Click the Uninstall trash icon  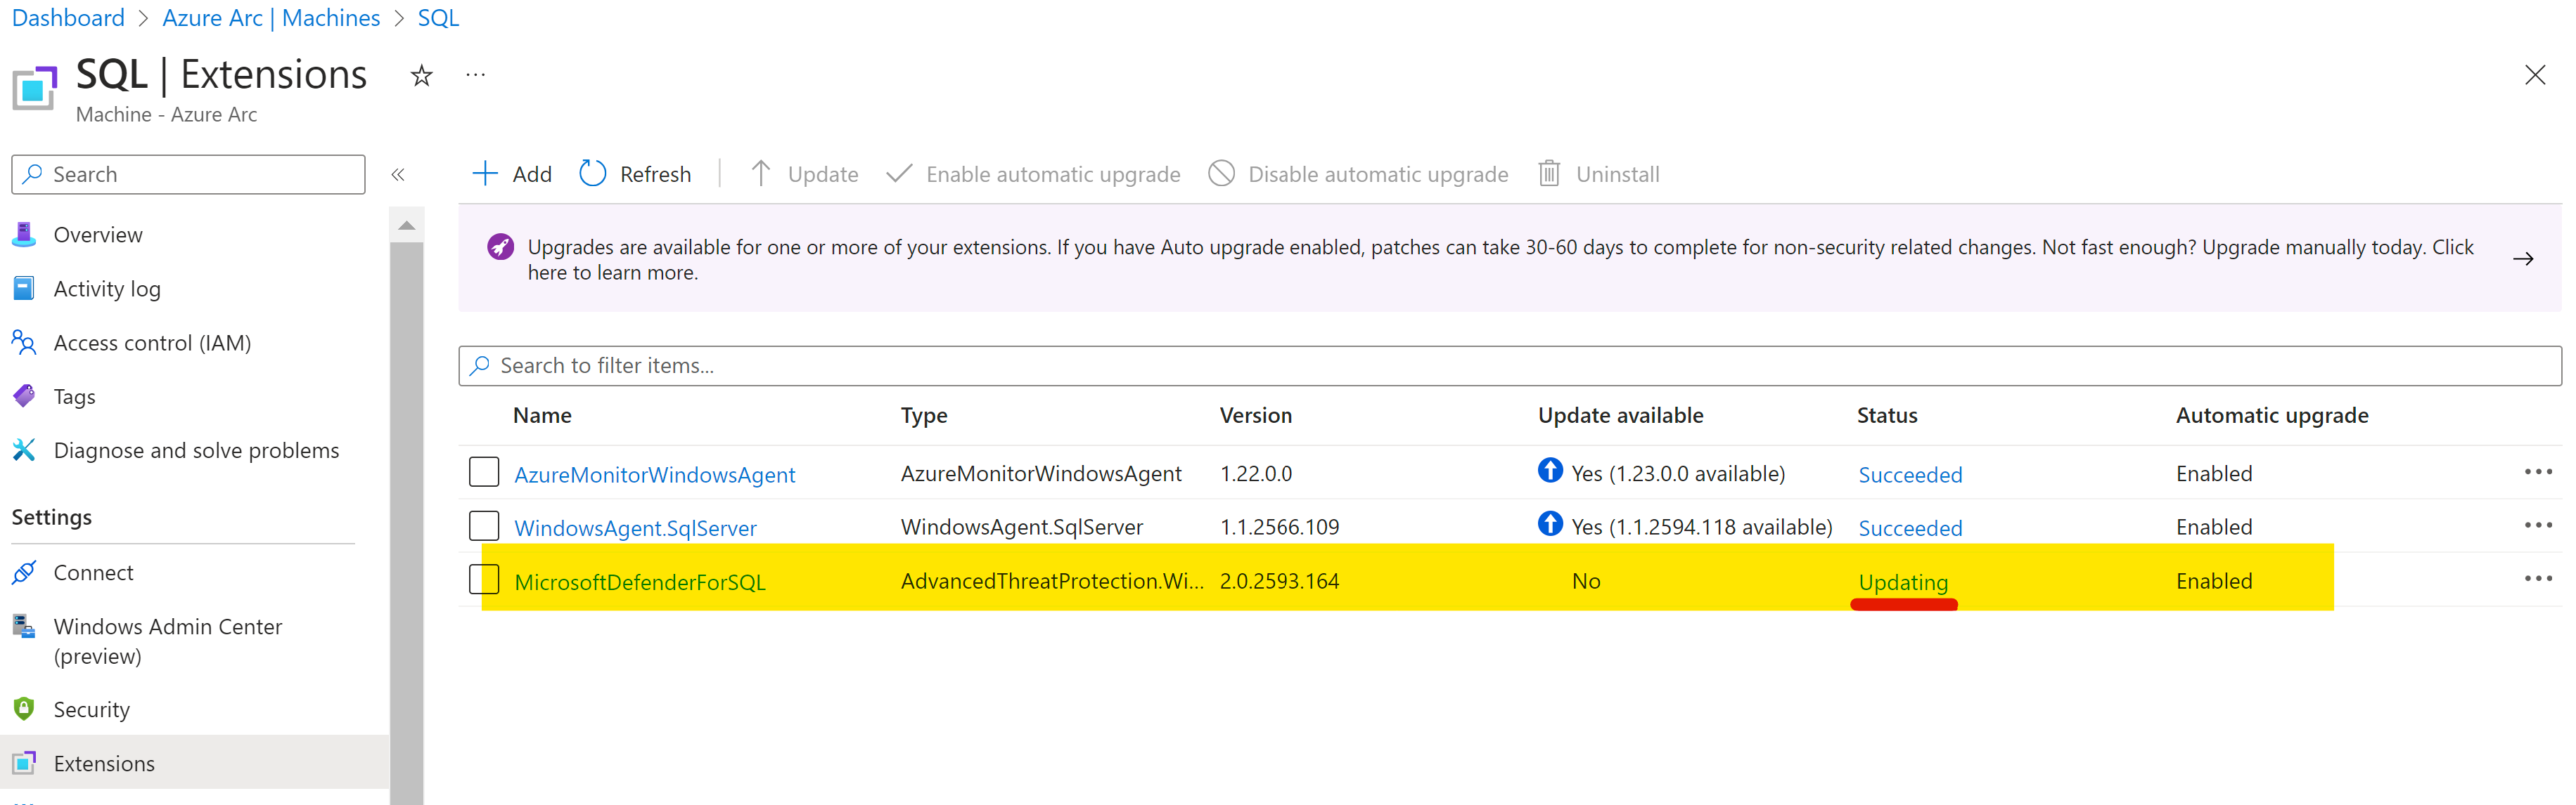click(x=1548, y=174)
